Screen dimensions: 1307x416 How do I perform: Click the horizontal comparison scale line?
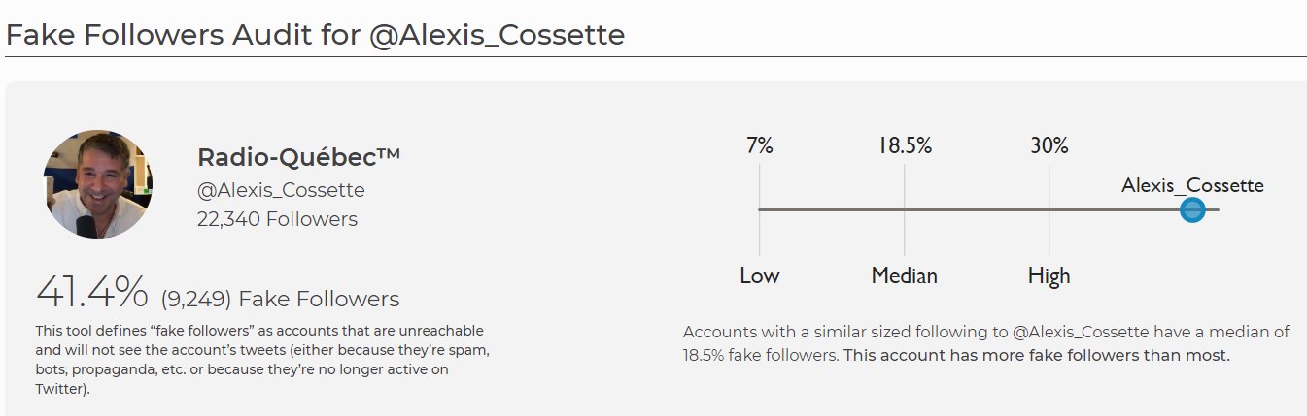(x=988, y=209)
